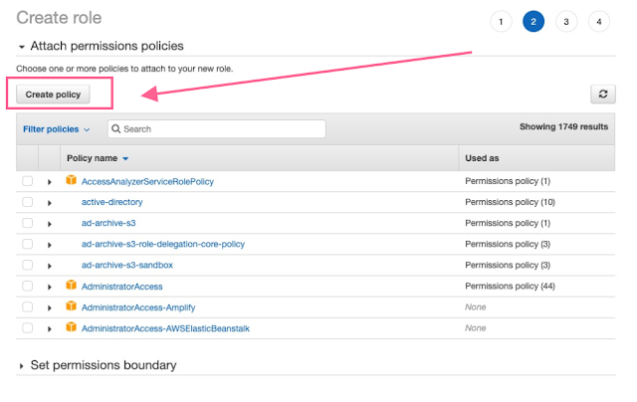
Task: Select the ad-archive-s3 policy checkbox
Action: tap(28, 223)
